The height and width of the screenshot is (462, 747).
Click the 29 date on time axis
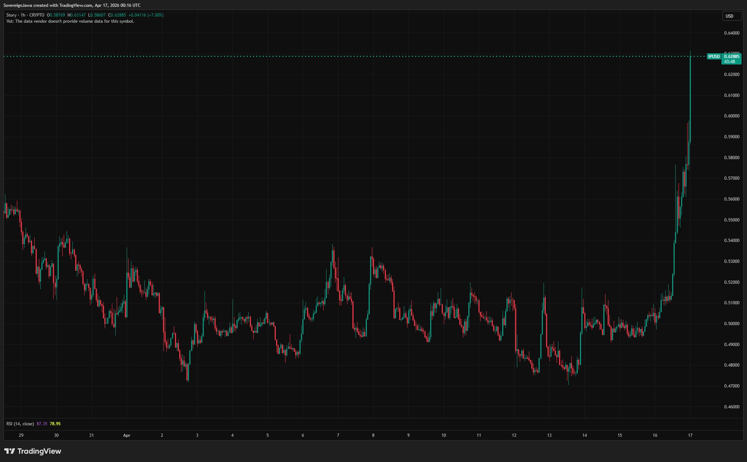point(21,435)
